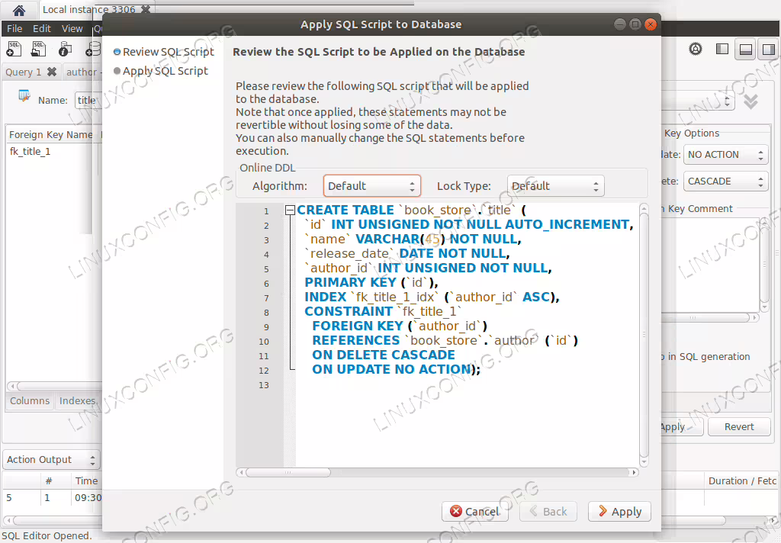Click the table editor icon beside Name
781x543 pixels.
24,95
